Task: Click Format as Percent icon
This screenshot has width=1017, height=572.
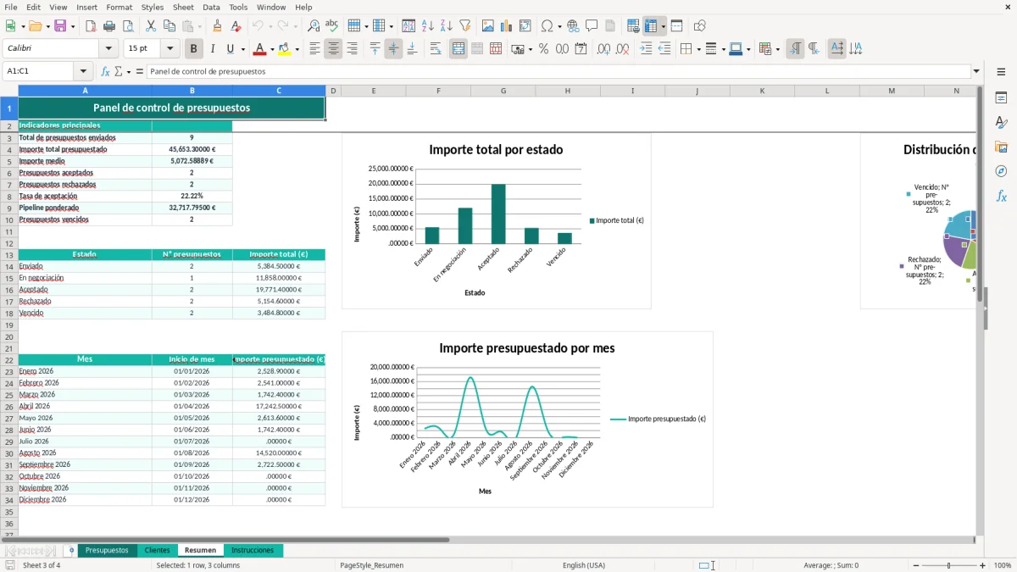Action: [x=543, y=49]
